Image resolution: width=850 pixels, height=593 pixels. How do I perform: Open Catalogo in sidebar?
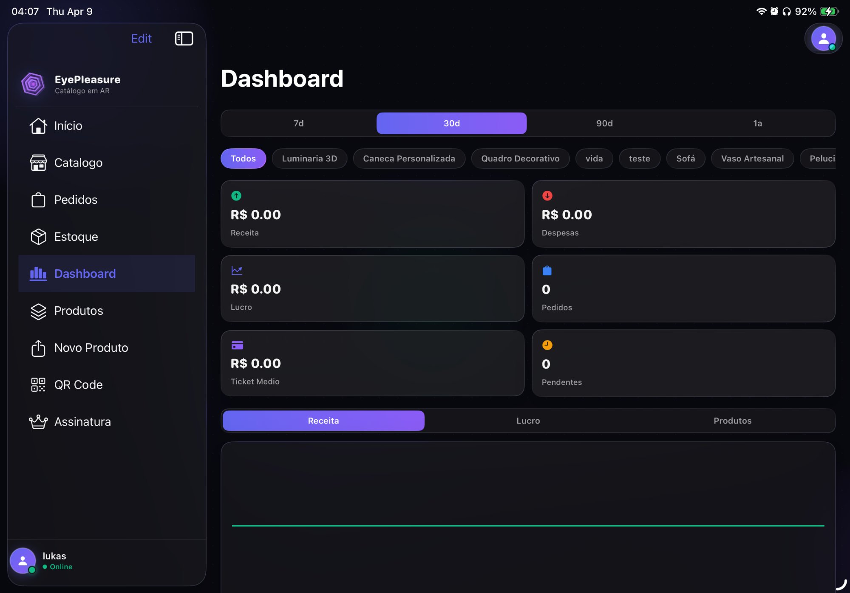coord(107,163)
